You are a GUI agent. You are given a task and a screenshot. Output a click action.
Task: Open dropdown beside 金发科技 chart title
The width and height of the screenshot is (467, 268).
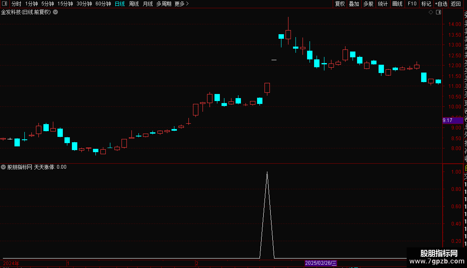click(x=55, y=12)
